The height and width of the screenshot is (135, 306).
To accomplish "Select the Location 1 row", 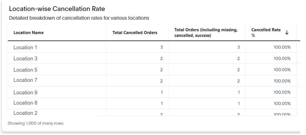I will tap(154, 47).
